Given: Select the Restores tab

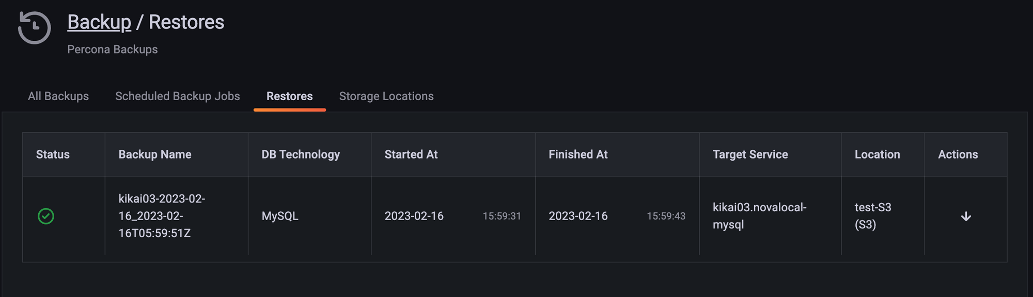Looking at the screenshot, I should pos(290,96).
